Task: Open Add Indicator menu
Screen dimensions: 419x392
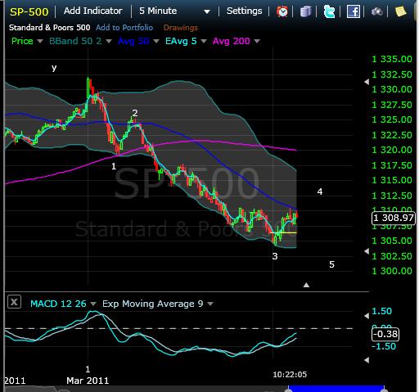Action: pos(92,11)
